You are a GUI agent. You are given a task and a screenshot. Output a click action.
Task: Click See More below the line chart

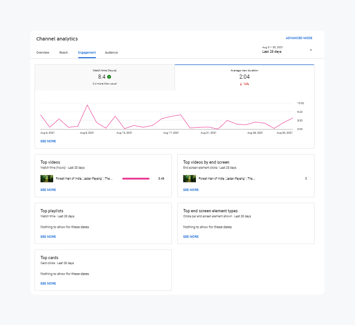point(48,141)
